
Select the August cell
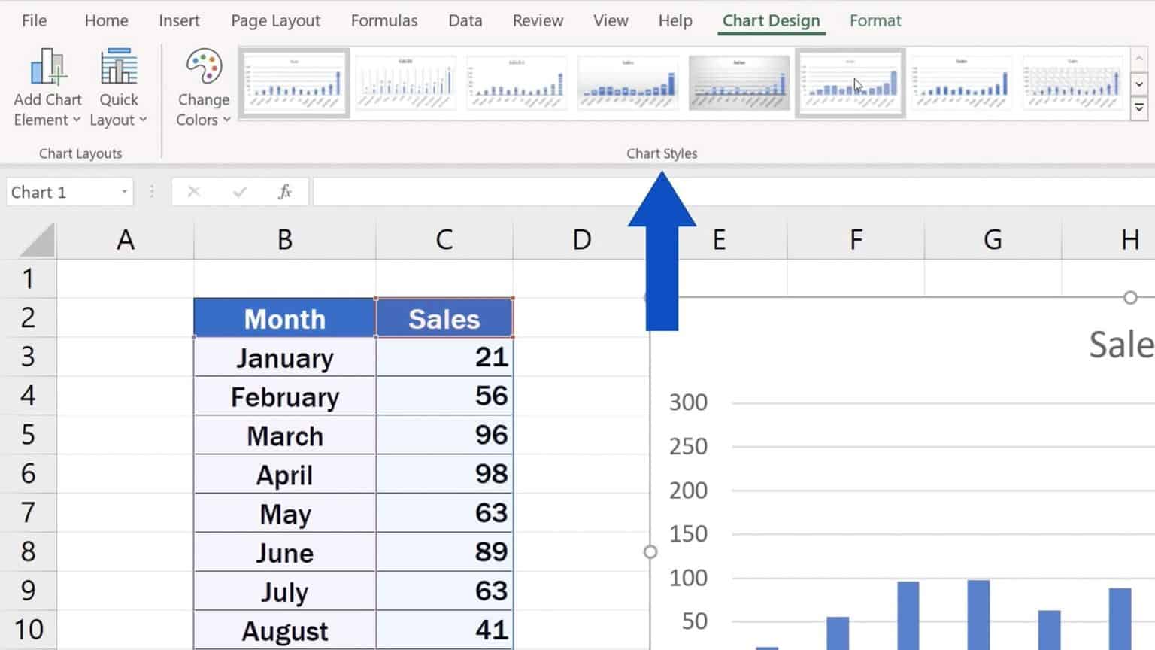[285, 630]
